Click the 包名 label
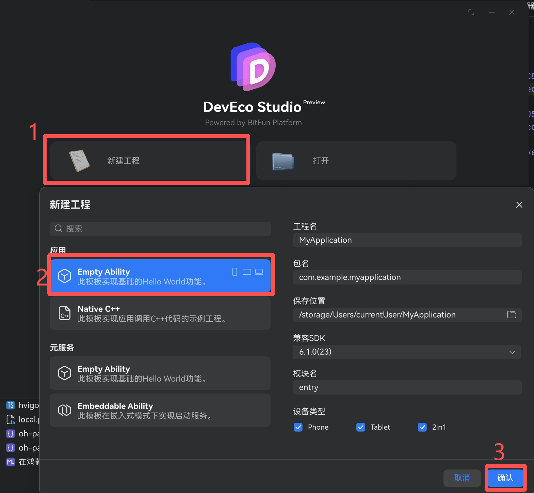This screenshot has height=493, width=534. (x=301, y=263)
